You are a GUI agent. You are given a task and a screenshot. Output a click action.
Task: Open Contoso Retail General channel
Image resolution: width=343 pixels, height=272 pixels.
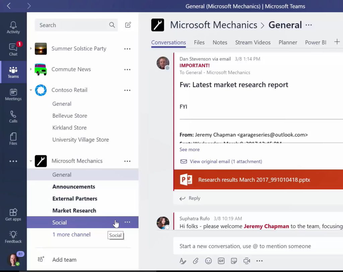point(62,104)
